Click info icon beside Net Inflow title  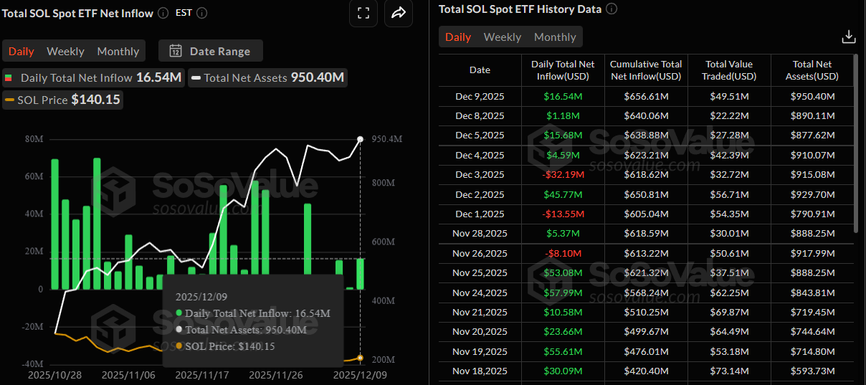point(163,13)
